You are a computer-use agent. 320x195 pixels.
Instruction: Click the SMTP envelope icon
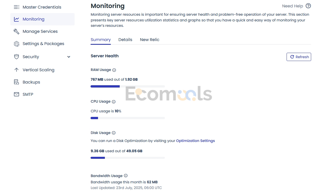(17, 94)
